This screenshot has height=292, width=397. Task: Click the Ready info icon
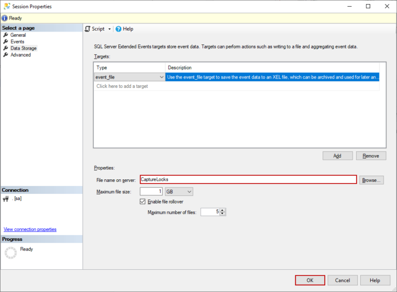point(5,18)
